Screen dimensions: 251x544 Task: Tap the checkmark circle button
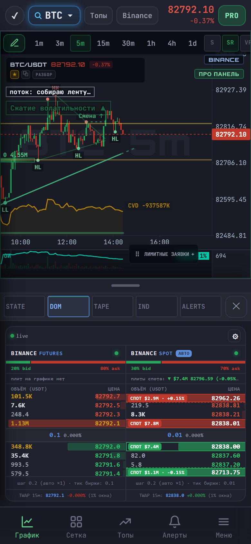point(15,15)
